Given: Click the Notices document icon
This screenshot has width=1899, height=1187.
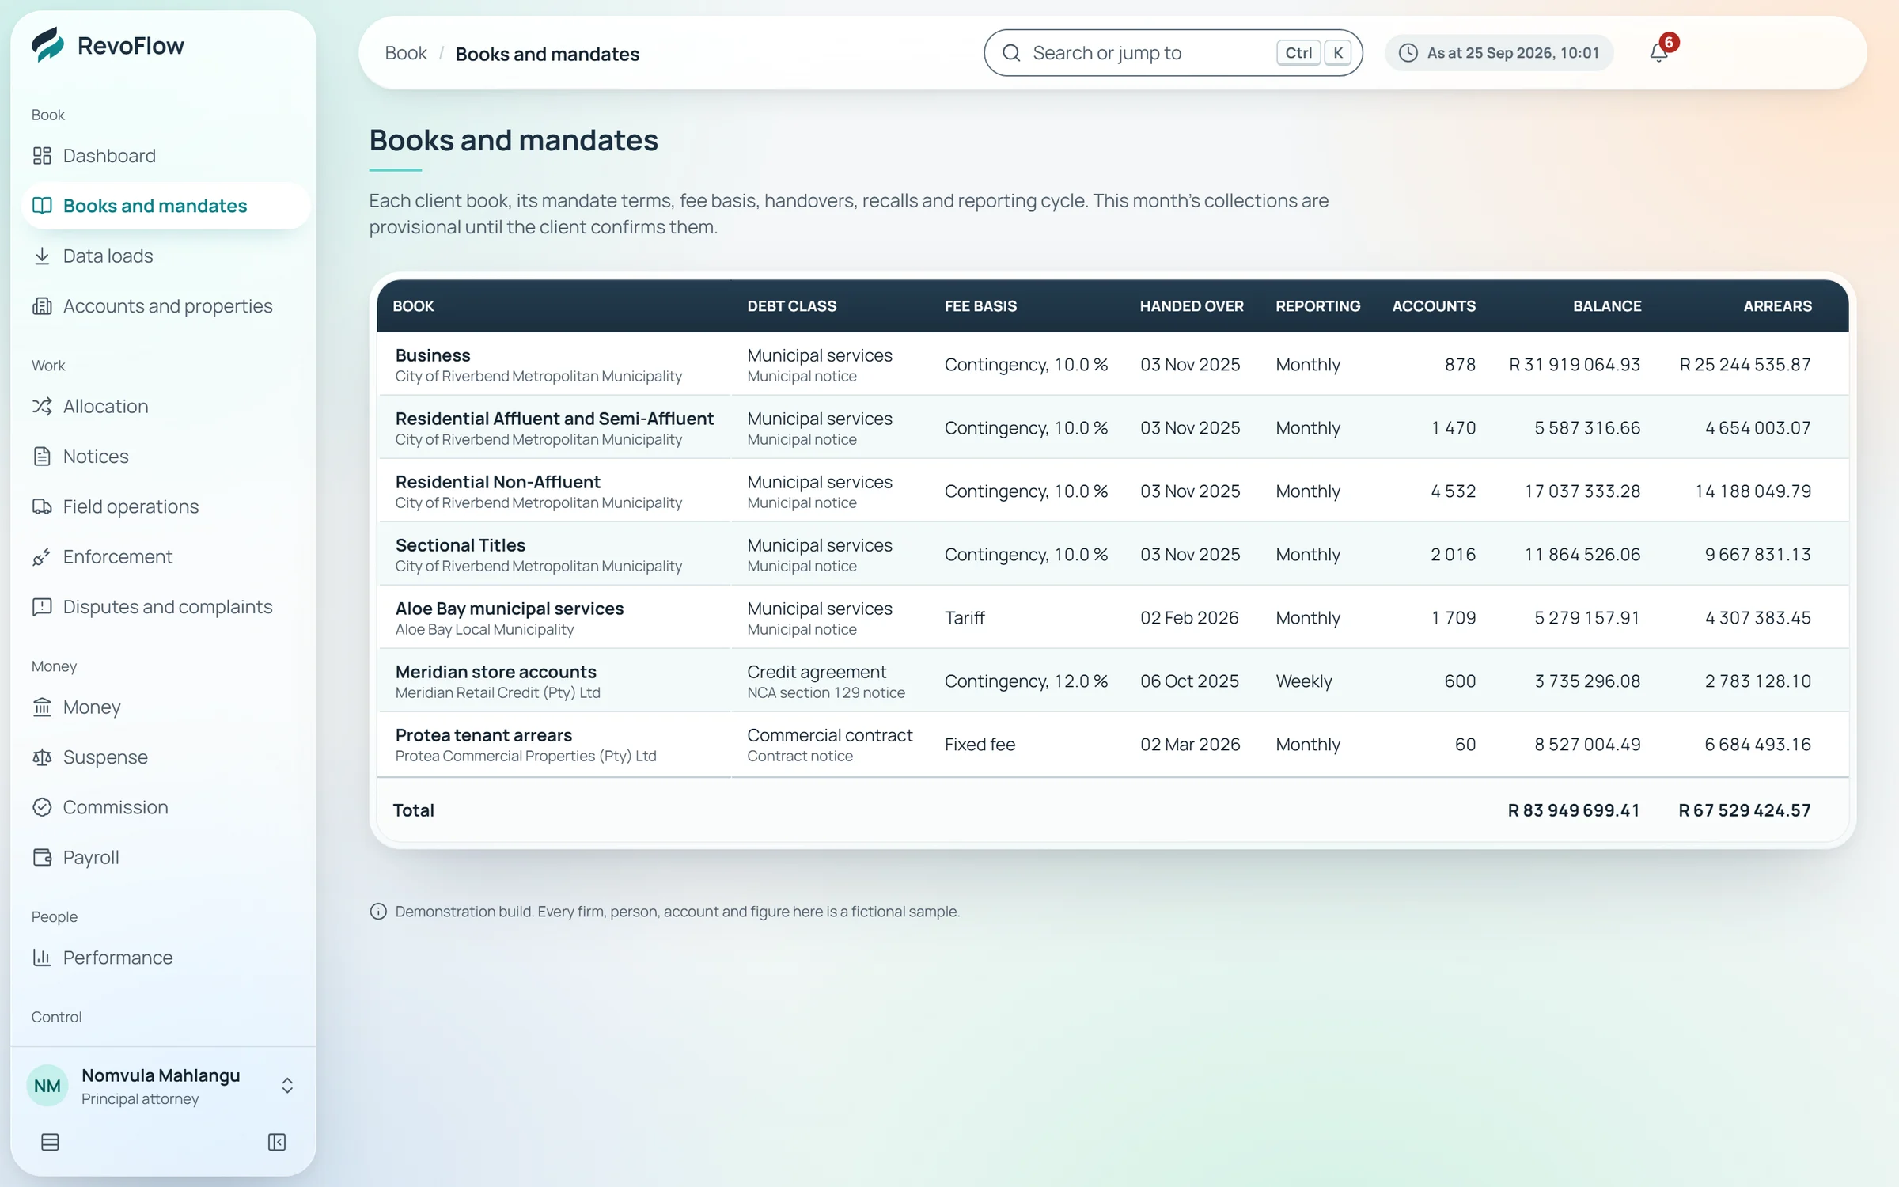Looking at the screenshot, I should click(x=42, y=457).
